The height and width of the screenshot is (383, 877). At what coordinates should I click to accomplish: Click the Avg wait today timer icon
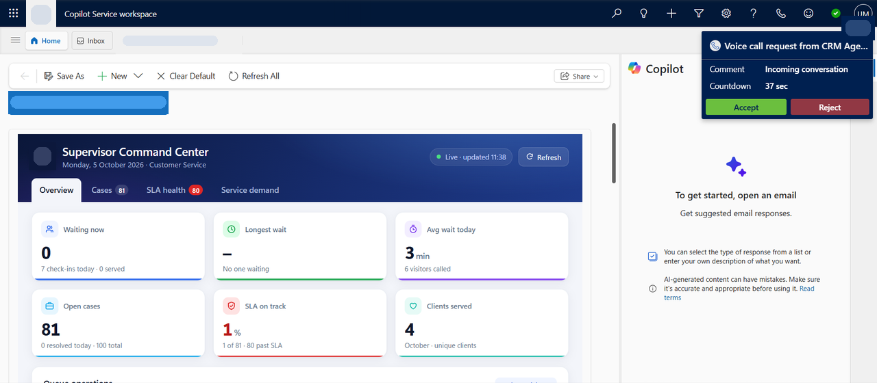click(x=413, y=230)
